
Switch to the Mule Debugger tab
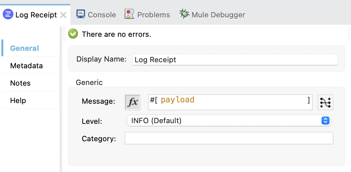(218, 15)
